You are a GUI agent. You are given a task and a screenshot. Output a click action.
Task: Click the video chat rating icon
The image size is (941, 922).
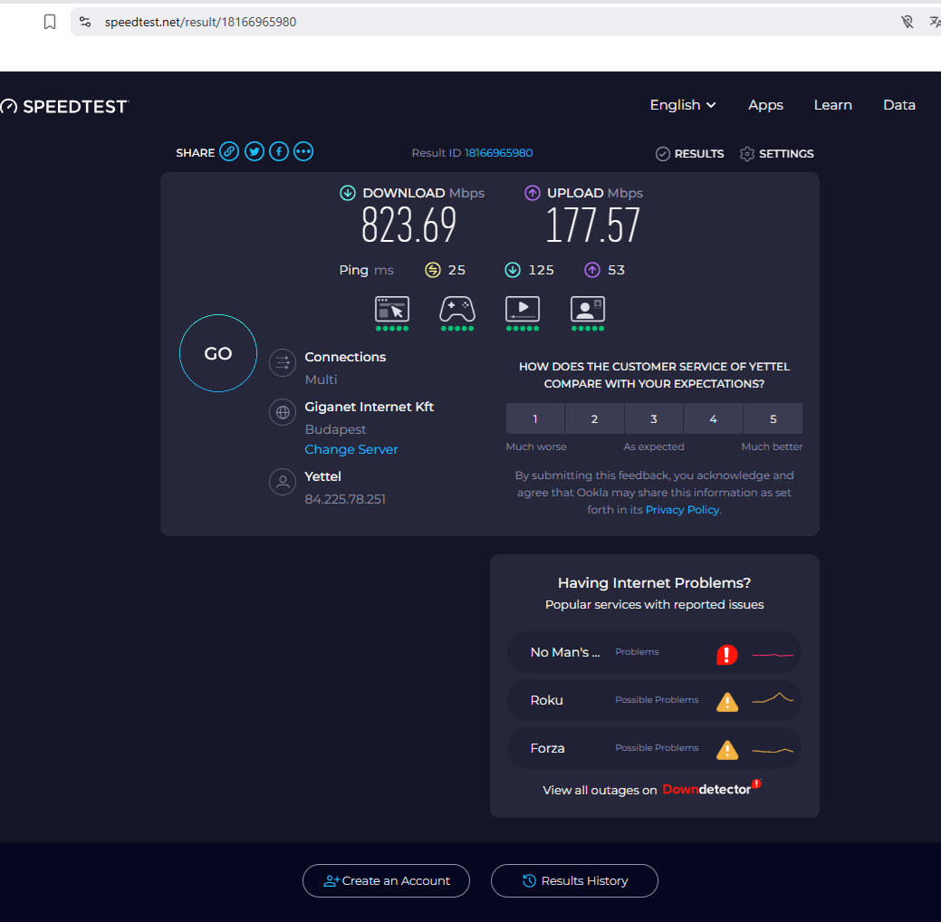[x=588, y=312]
